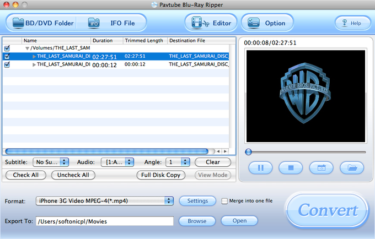Click the Duration column header
375x239 pixels.
point(106,40)
